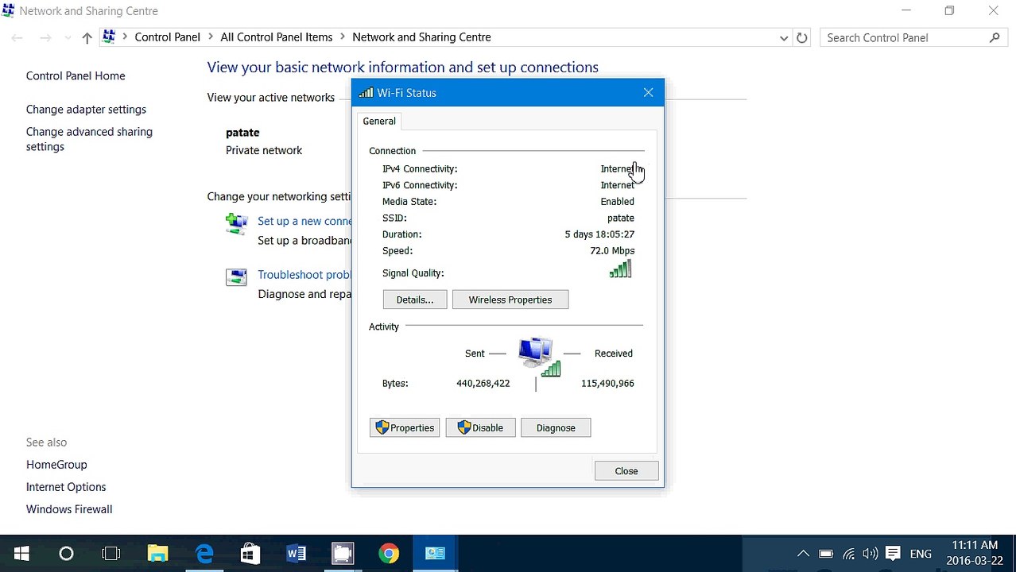
Task: Click the clock showing 11:11 AM
Action: click(975, 545)
